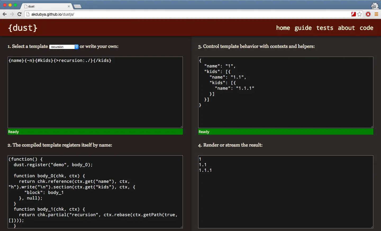Close the dust browser tab

click(x=69, y=6)
